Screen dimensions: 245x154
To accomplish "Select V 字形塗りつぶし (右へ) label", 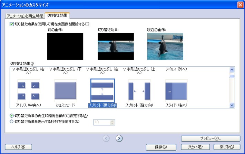I will 28,71.
